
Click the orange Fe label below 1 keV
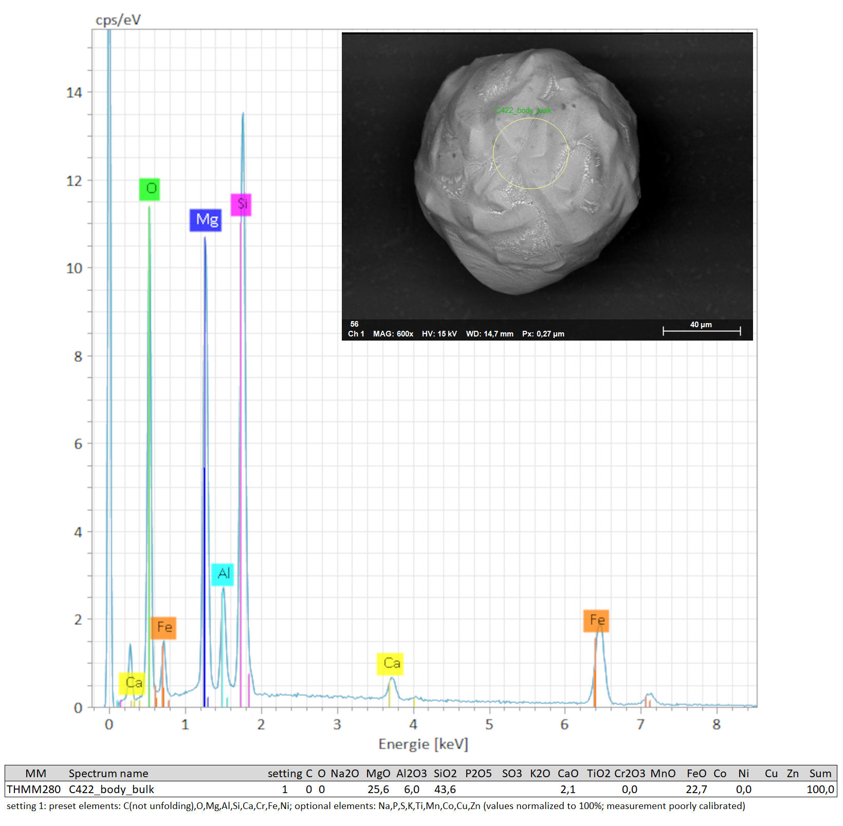click(x=163, y=628)
